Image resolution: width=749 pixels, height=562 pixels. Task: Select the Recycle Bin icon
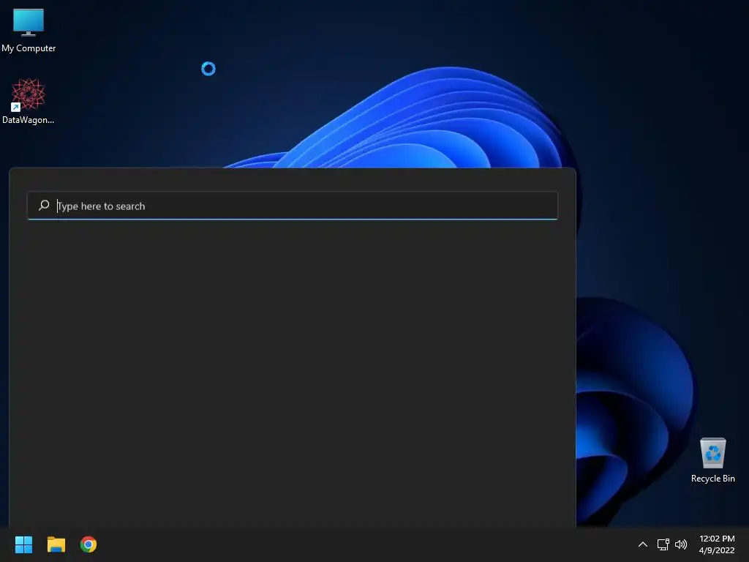[712, 460]
